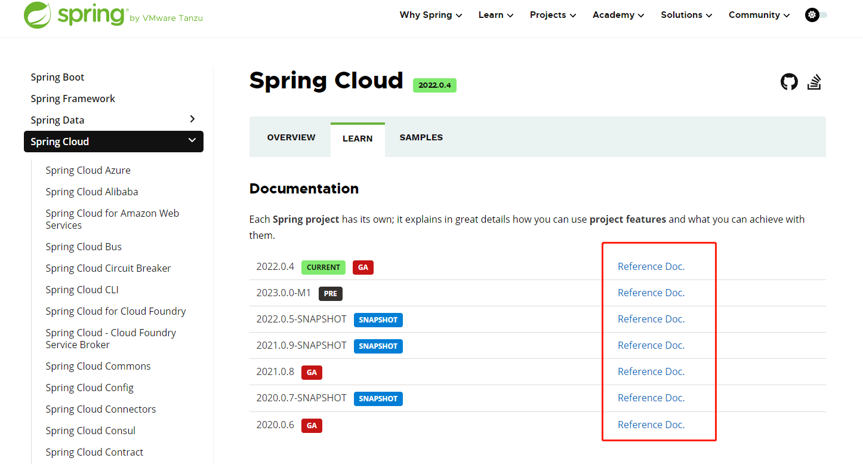Click the green 2022.0.4 version badge
863x464 pixels.
[434, 85]
